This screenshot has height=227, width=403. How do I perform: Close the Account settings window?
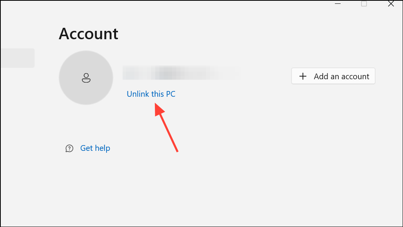click(391, 3)
